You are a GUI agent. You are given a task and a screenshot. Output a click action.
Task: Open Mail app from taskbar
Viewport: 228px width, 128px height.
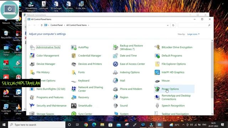[119, 125]
